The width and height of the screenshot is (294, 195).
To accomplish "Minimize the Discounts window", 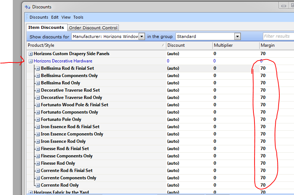I will (x=284, y=6).
